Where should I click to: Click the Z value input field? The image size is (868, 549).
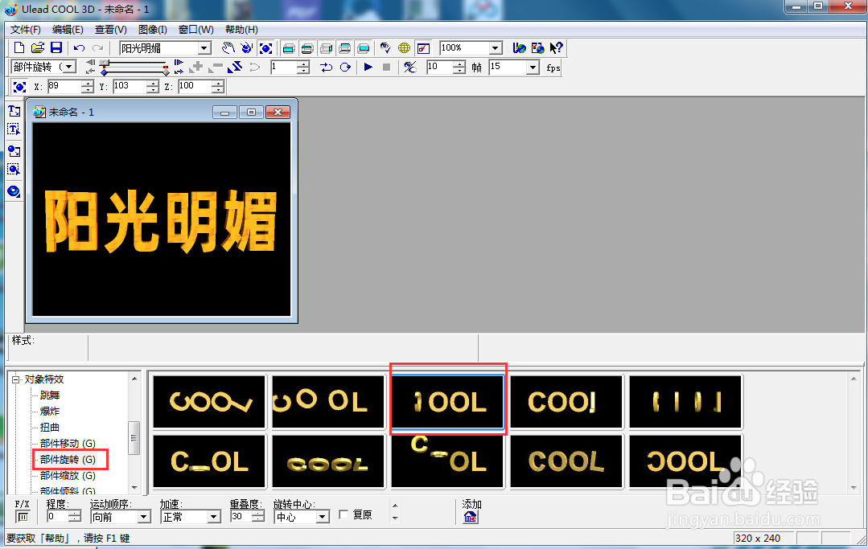coord(195,86)
